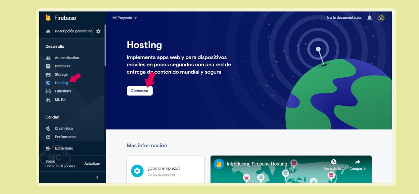Open notifications bell icon
The image size is (419, 194).
[x=369, y=18]
